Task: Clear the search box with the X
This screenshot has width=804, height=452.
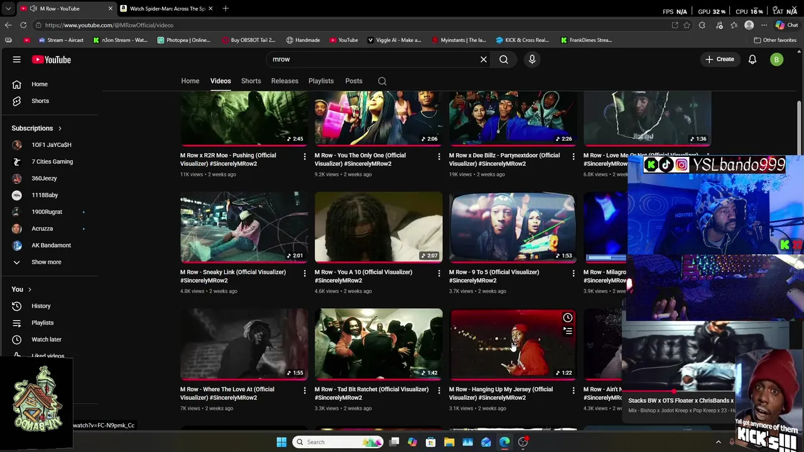Action: point(484,60)
